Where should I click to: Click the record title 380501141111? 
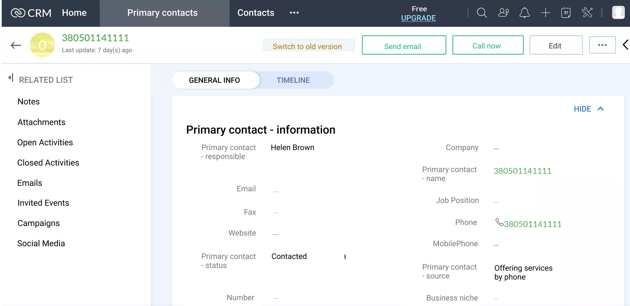(95, 38)
